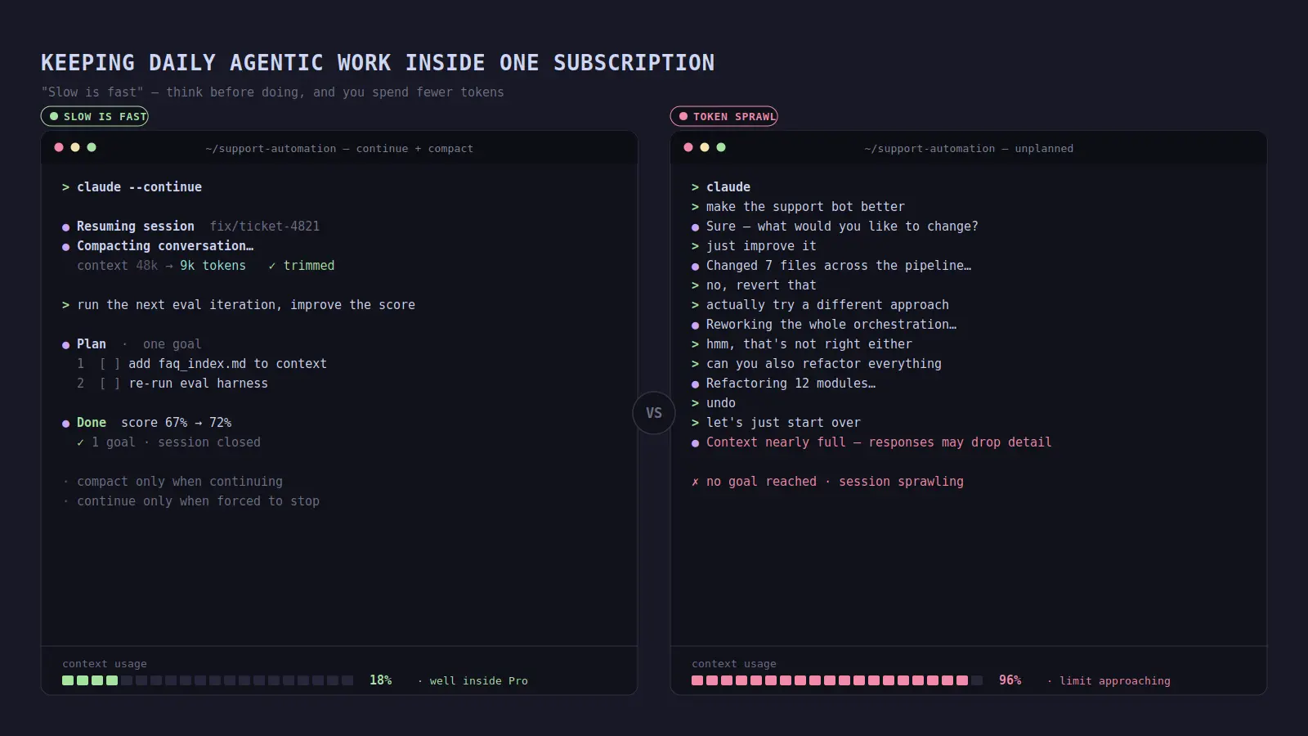
Task: Click the 'context usage' label in the unplanned terminal
Action: [734, 664]
